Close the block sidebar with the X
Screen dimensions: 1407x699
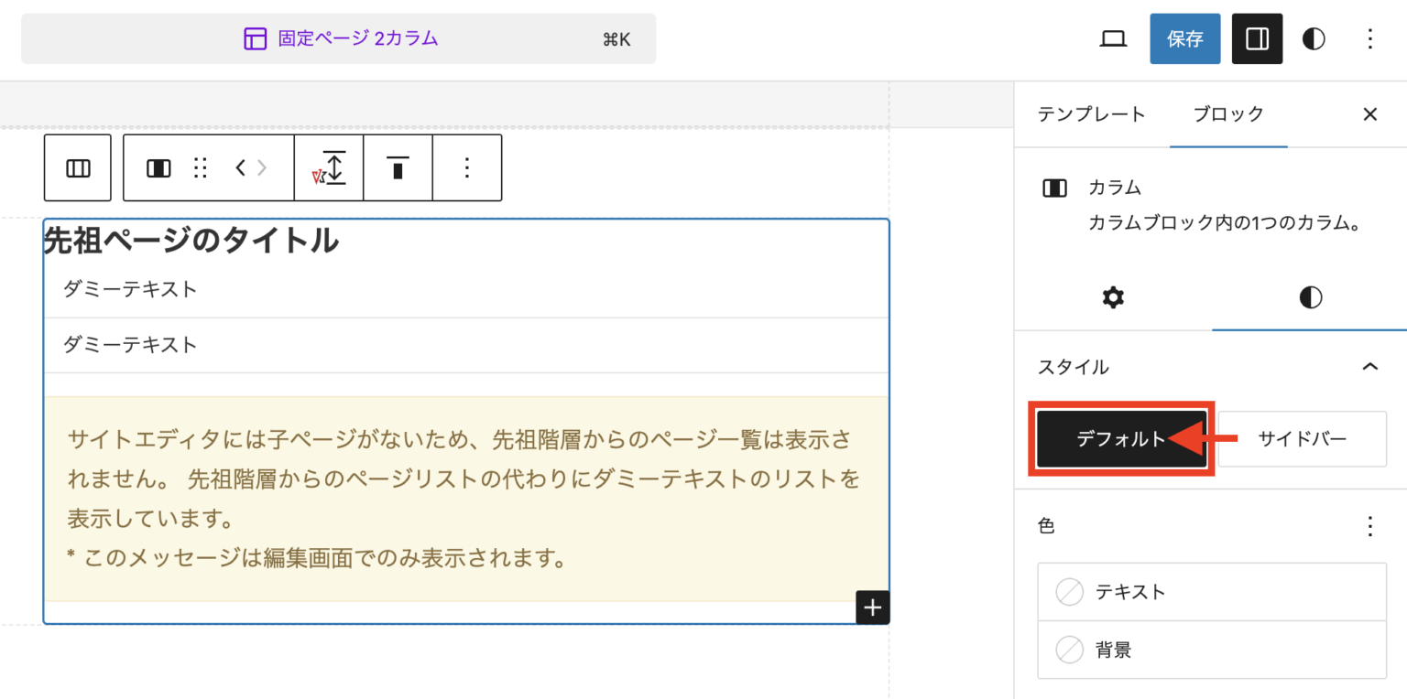coord(1369,114)
